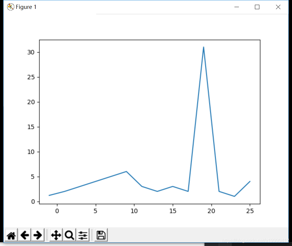This screenshot has width=292, height=246.
Task: Click the Figure 1 title text
Action: [x=26, y=7]
